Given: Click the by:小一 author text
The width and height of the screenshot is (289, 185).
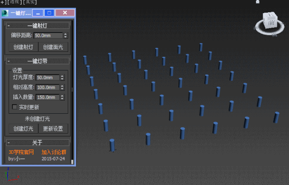Looking at the screenshot, I should click(x=17, y=158).
